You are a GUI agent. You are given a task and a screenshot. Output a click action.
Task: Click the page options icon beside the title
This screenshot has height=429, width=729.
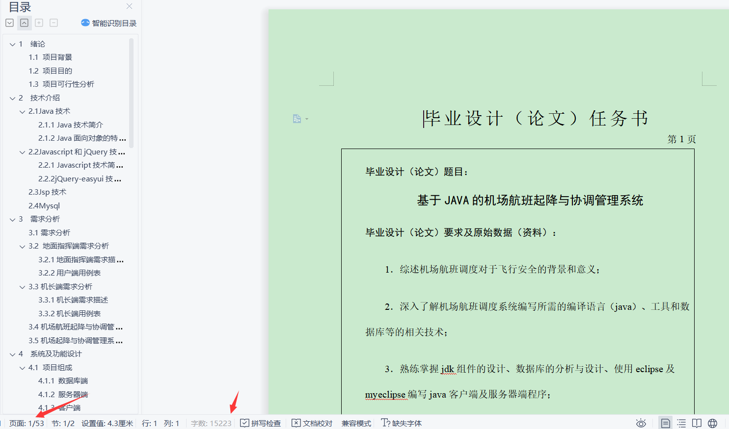tap(297, 119)
